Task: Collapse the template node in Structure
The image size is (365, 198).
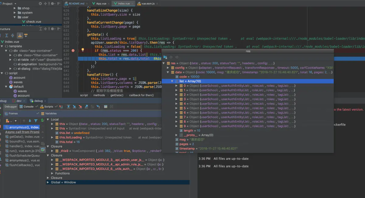Action: pos(2,46)
